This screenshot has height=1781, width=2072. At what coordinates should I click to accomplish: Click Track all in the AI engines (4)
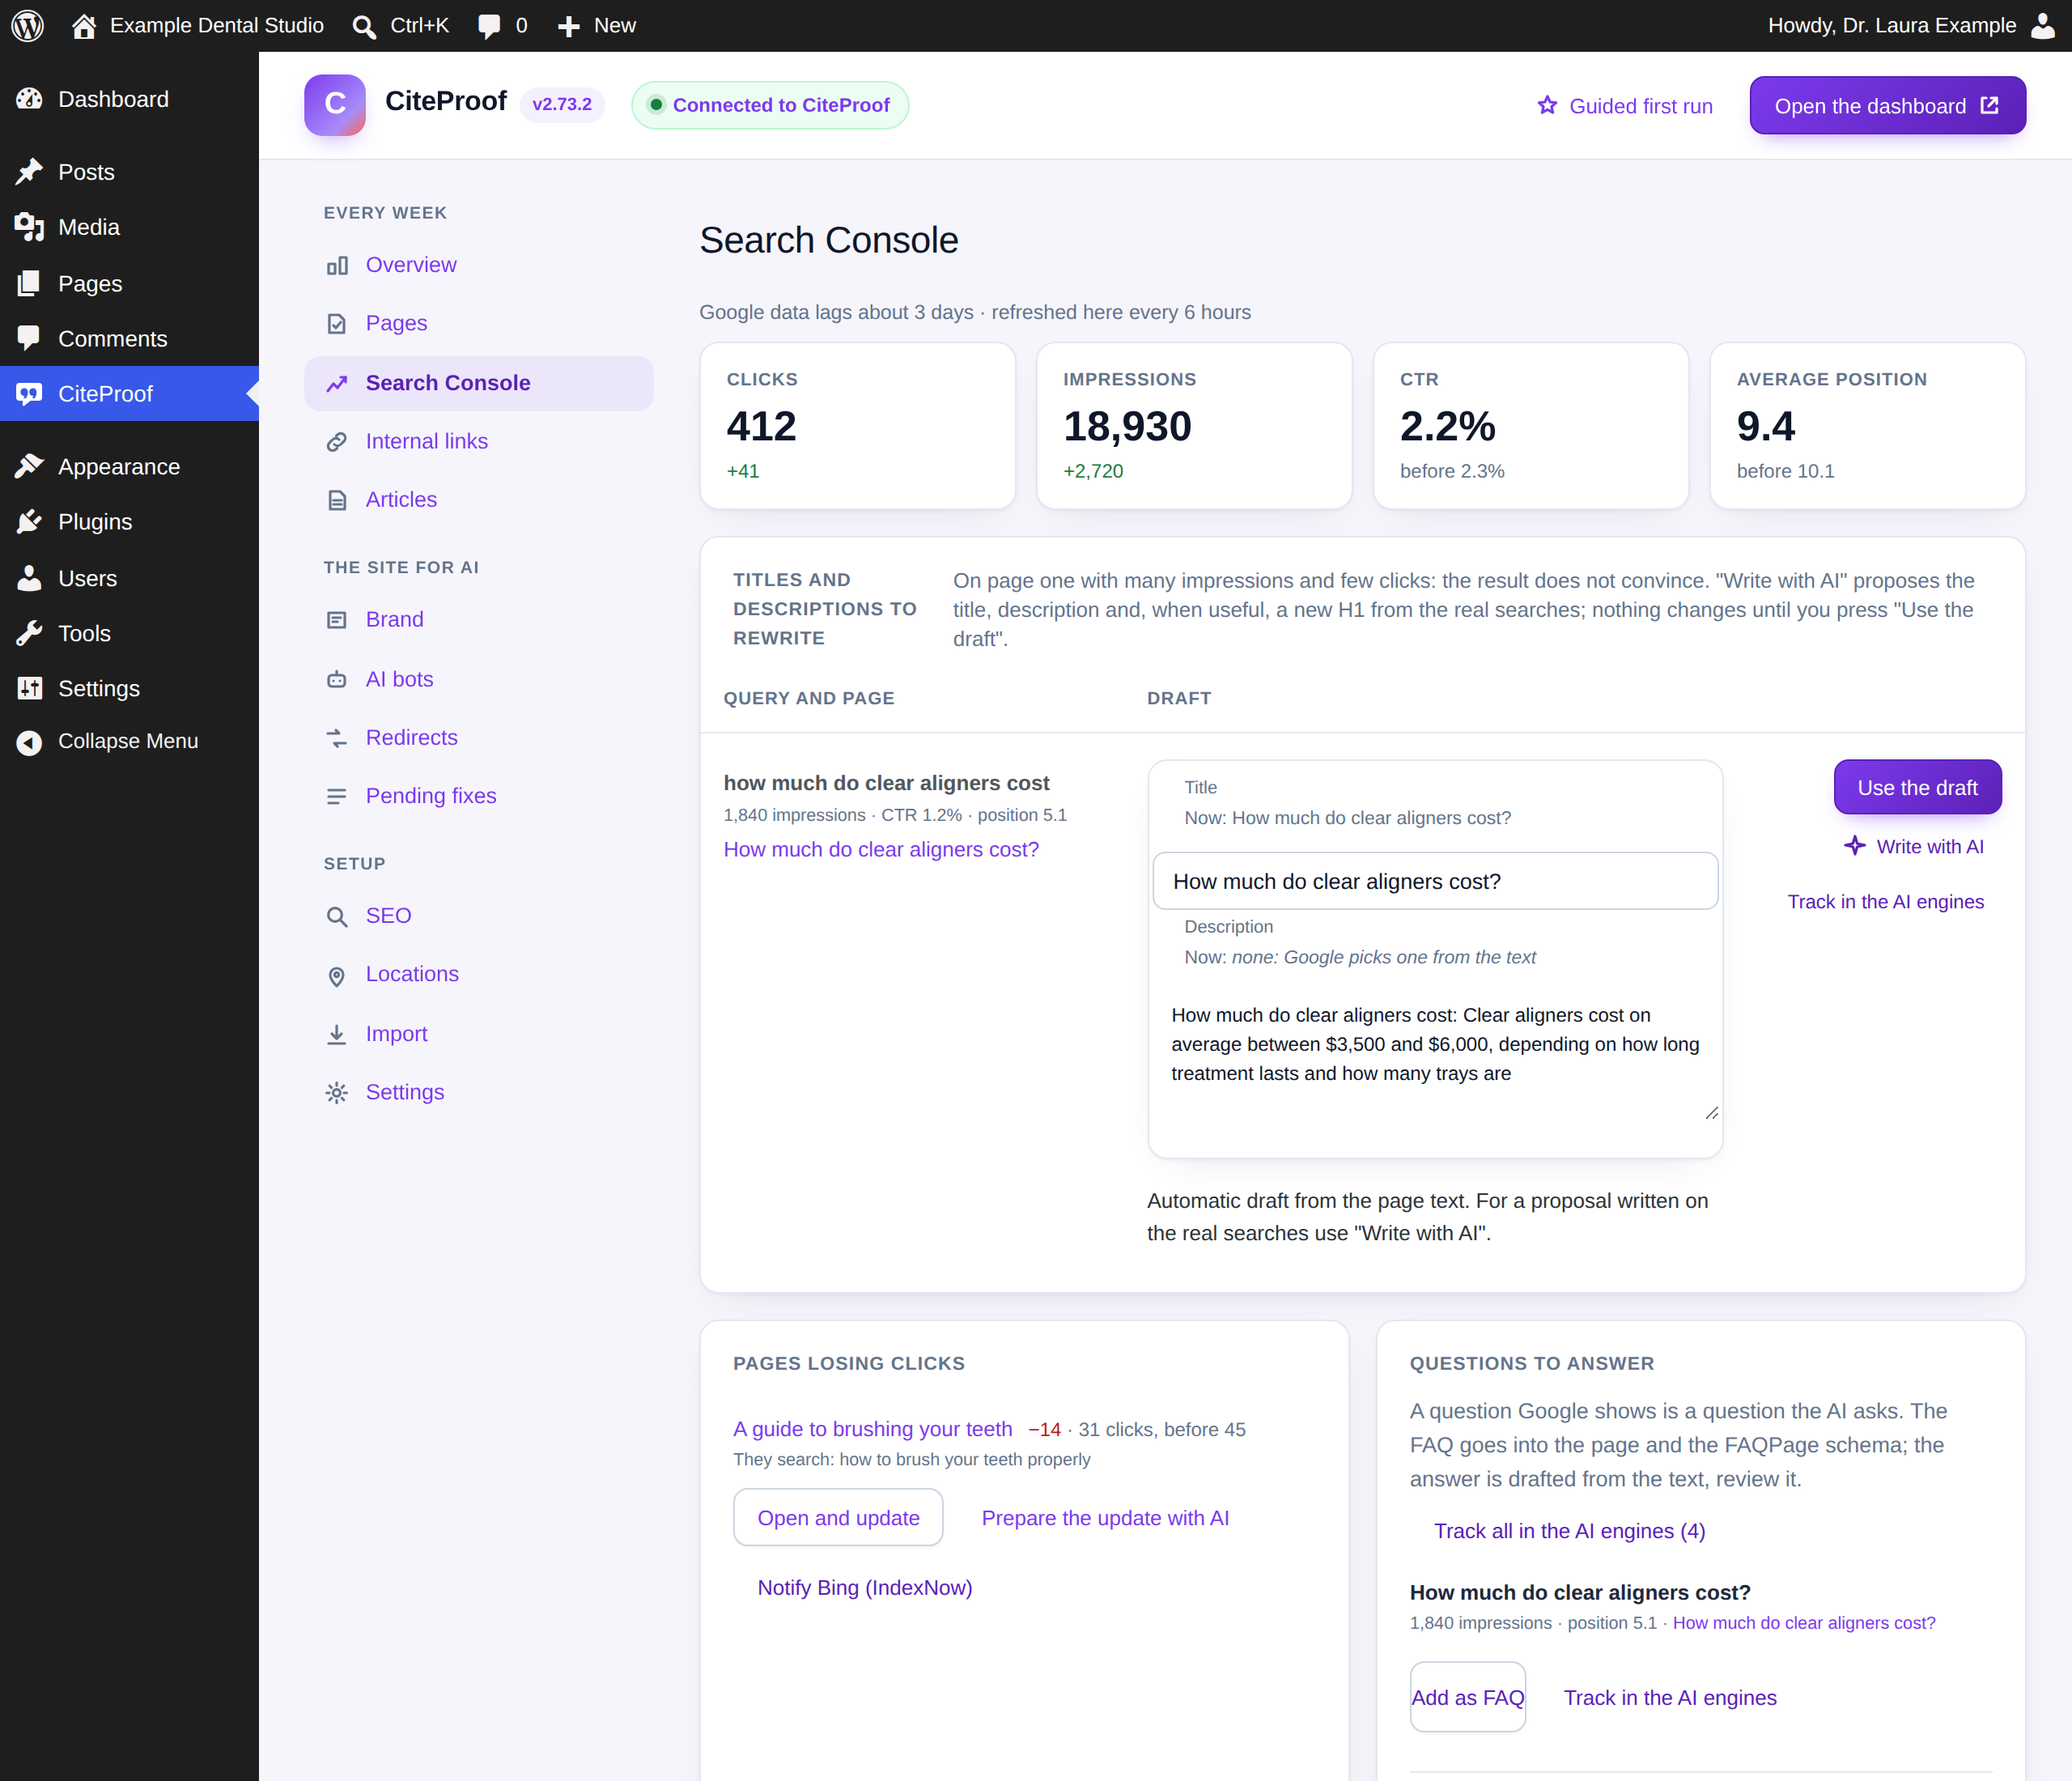tap(1570, 1531)
